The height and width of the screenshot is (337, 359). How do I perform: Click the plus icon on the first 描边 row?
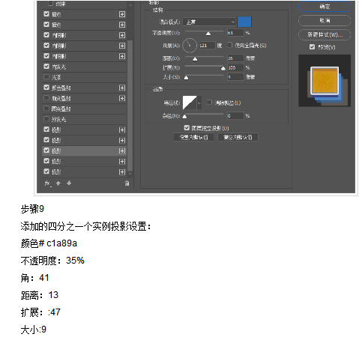coord(122,14)
